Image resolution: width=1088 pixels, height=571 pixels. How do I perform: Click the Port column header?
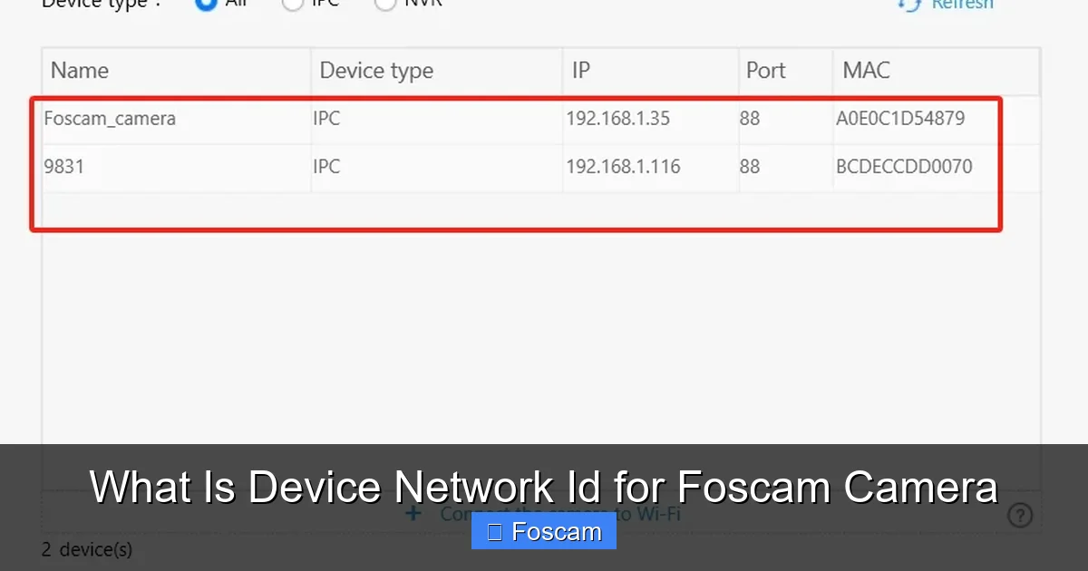(766, 71)
